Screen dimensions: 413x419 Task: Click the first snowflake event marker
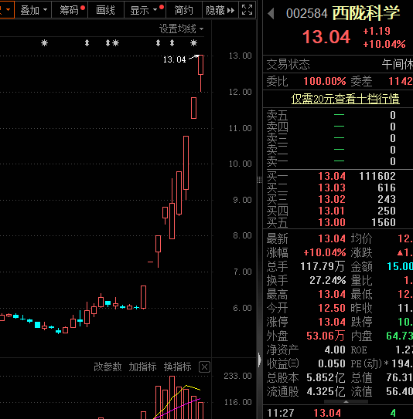pos(44,42)
